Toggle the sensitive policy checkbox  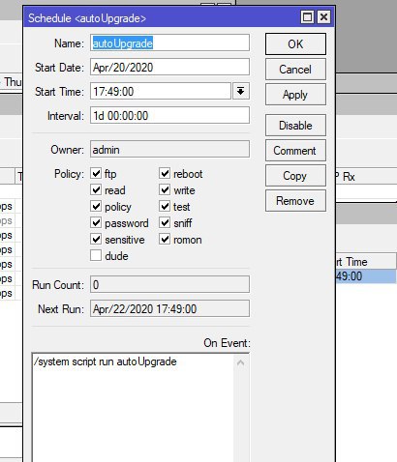[x=96, y=239]
